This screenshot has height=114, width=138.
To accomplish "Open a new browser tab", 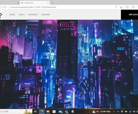I will (x=52, y=3).
